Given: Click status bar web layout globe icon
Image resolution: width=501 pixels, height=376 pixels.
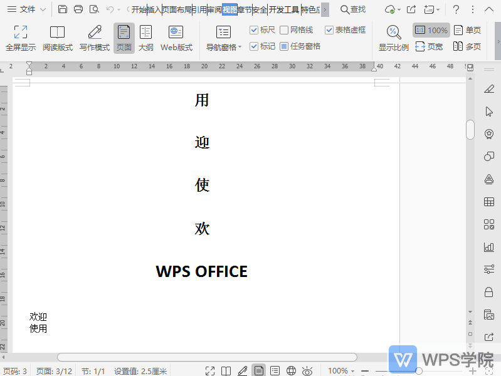Looking at the screenshot, I should click(291, 371).
